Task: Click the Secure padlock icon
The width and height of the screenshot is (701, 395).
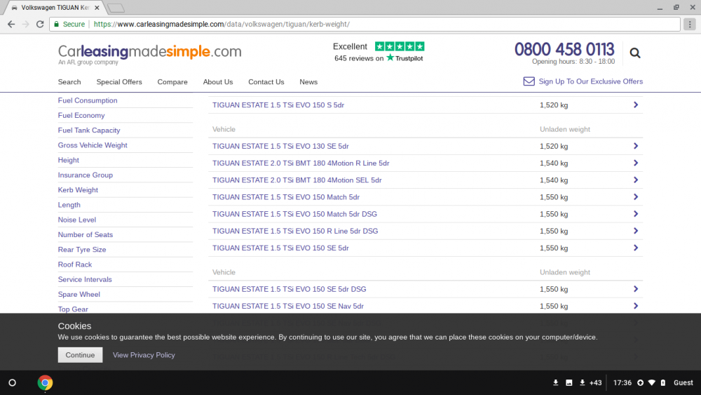Action: (x=56, y=24)
